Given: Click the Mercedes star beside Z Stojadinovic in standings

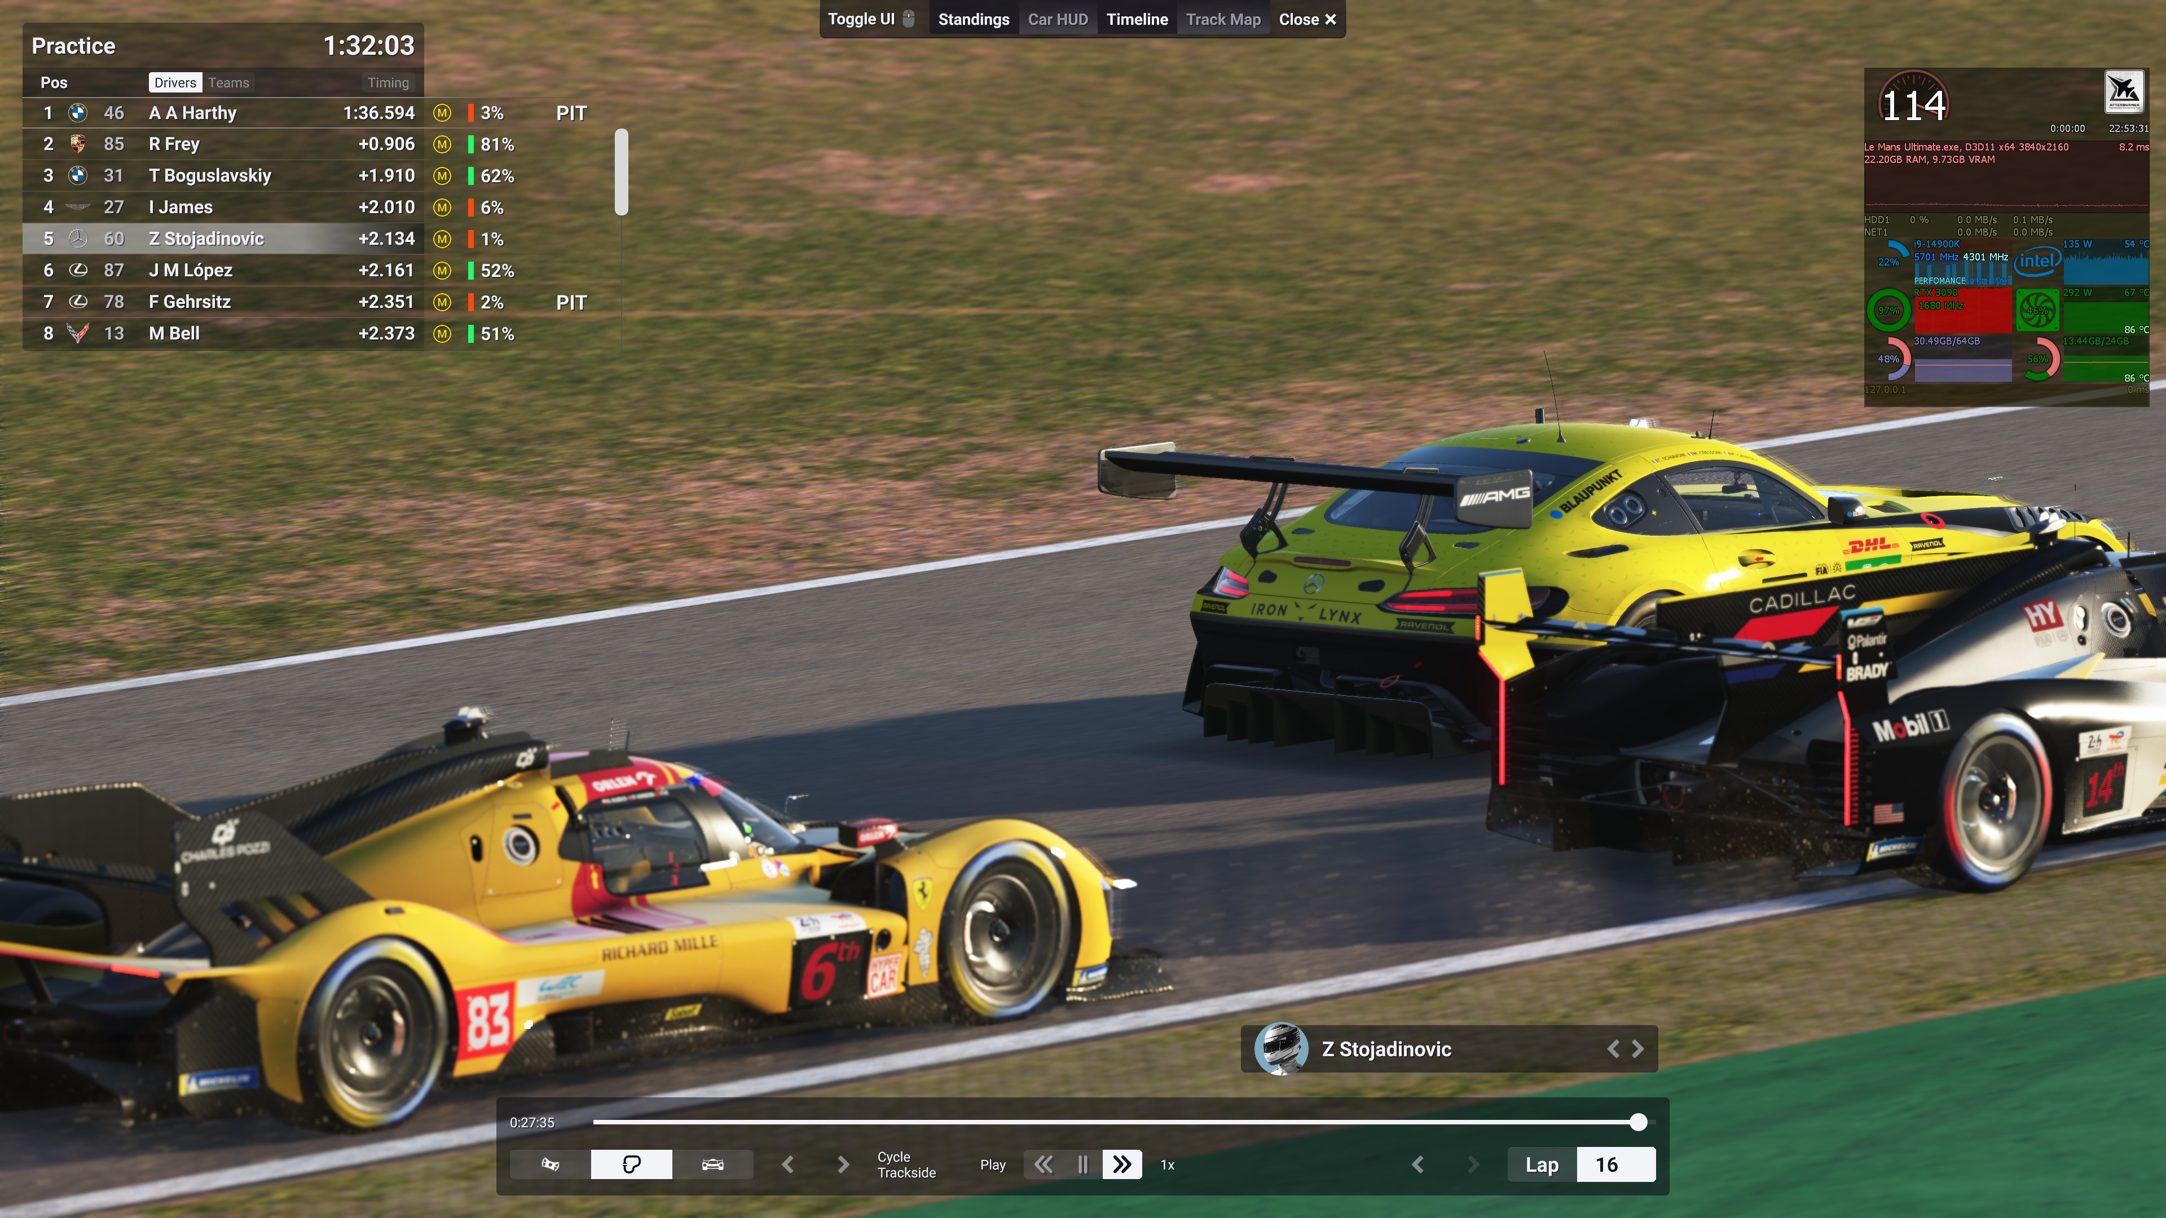Looking at the screenshot, I should point(77,239).
